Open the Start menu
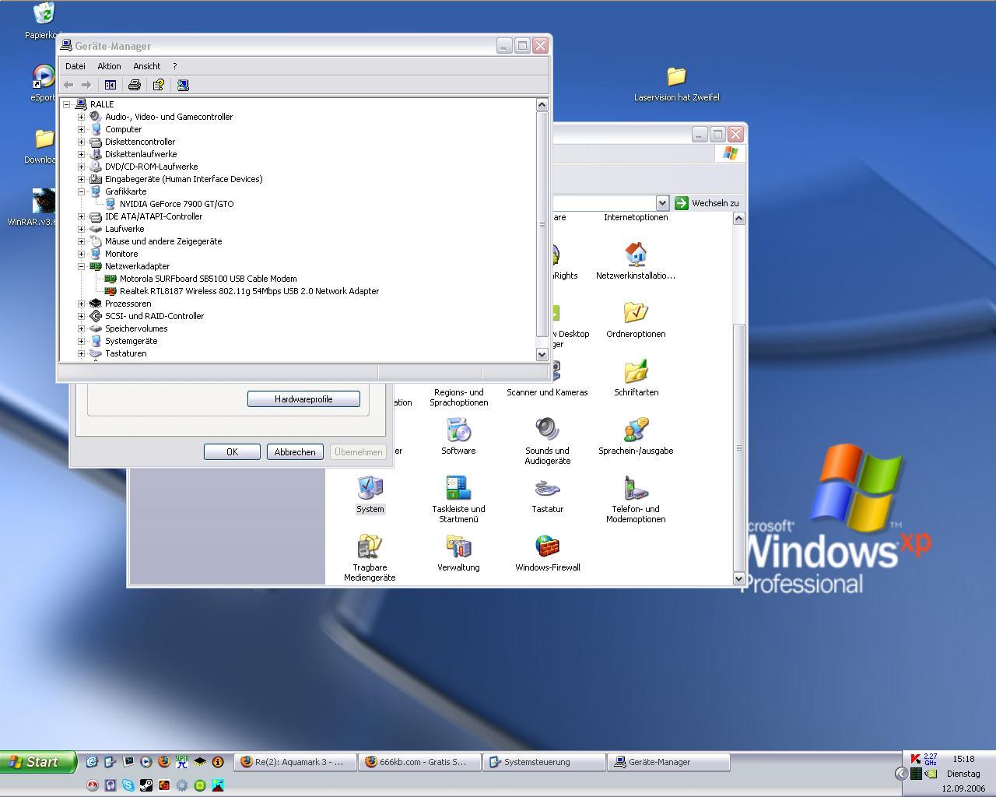Image resolution: width=996 pixels, height=797 pixels. pyautogui.click(x=37, y=762)
